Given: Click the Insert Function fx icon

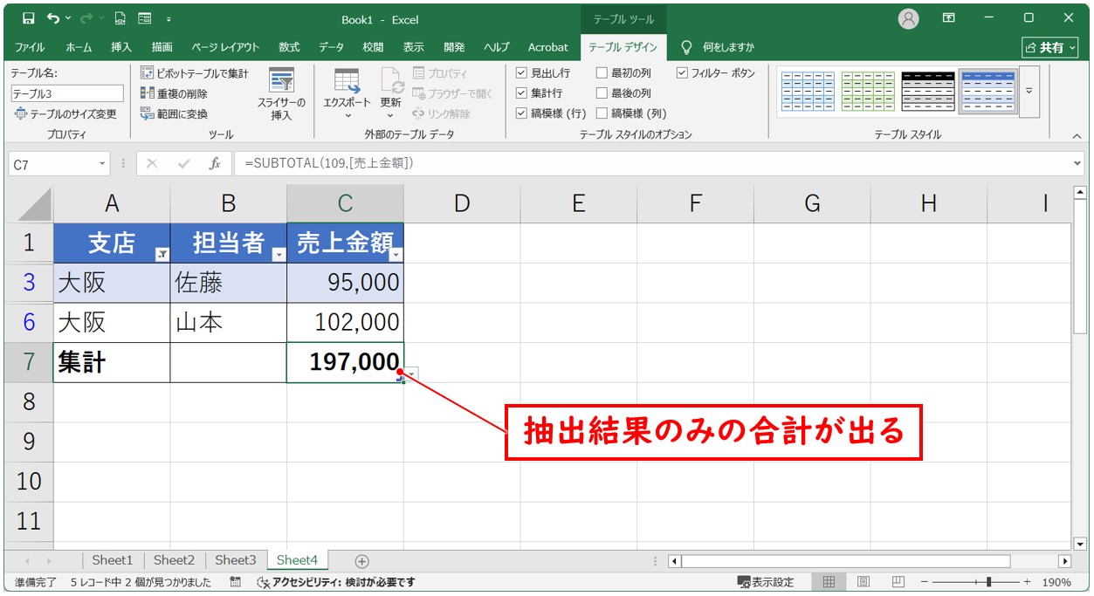Looking at the screenshot, I should pyautogui.click(x=214, y=164).
